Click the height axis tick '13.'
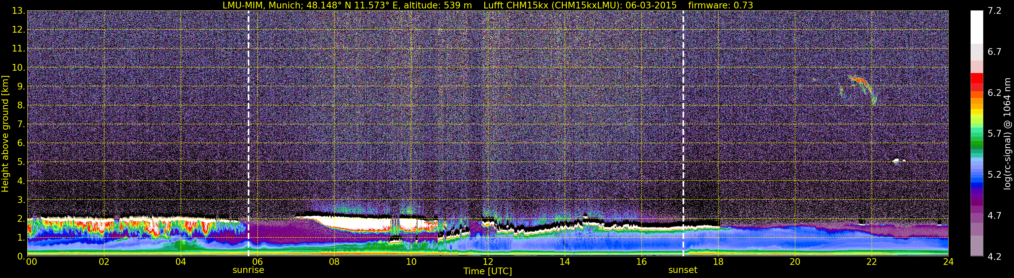 19,11
